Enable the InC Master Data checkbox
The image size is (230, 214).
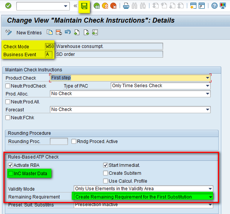pos(10,173)
